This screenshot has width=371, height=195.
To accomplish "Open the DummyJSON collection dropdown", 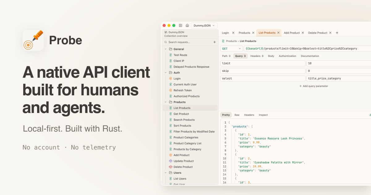I will tap(204, 25).
